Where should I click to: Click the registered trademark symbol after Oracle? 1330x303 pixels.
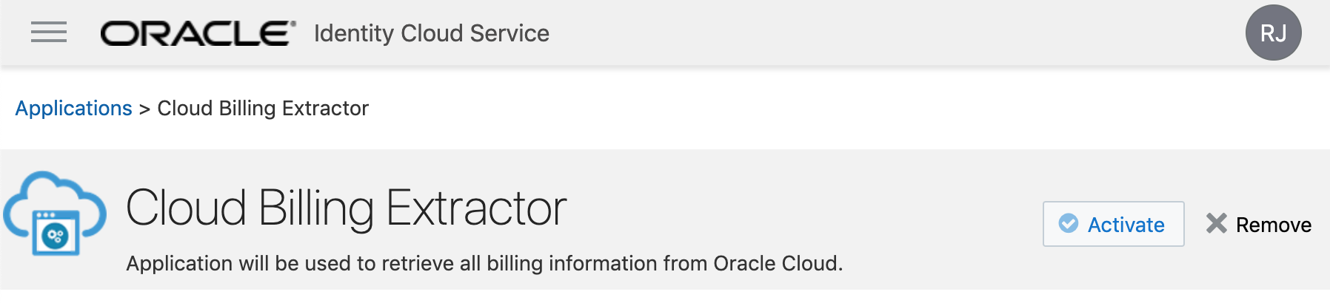293,24
